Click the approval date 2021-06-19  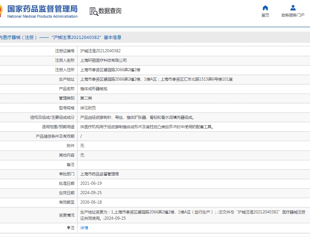coord(91,183)
